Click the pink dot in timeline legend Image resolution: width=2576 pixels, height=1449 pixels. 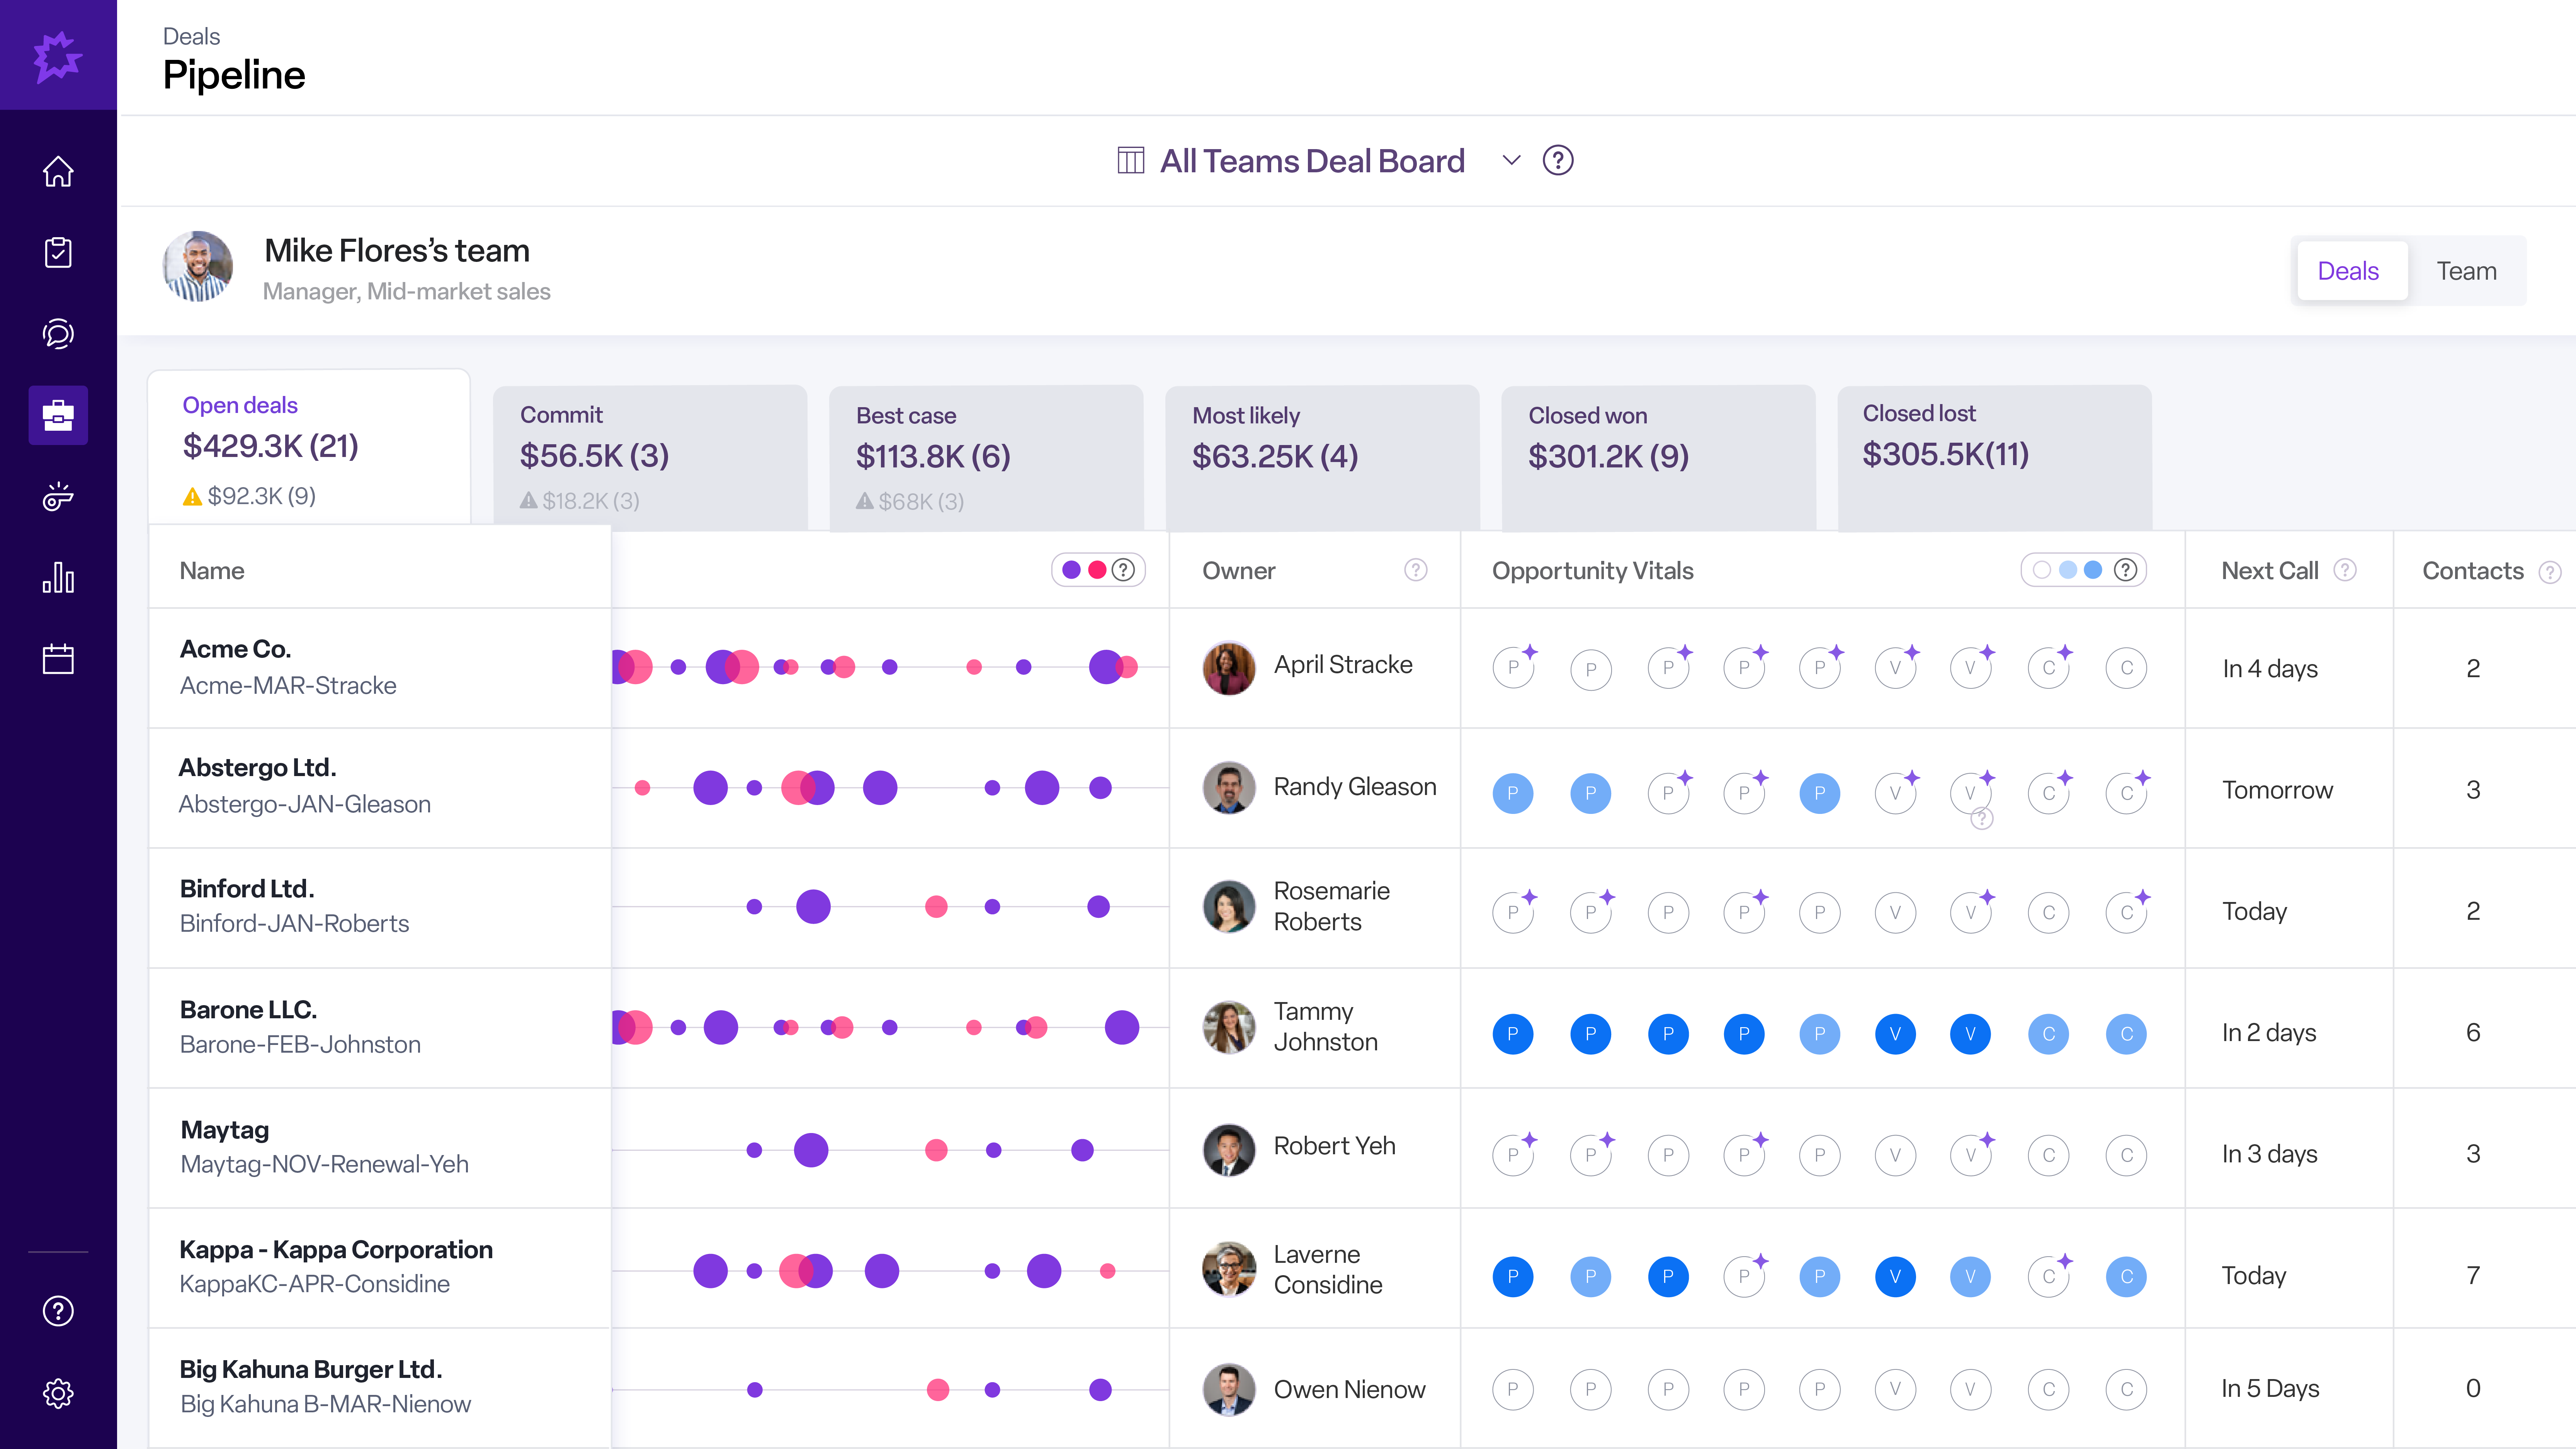click(1097, 570)
